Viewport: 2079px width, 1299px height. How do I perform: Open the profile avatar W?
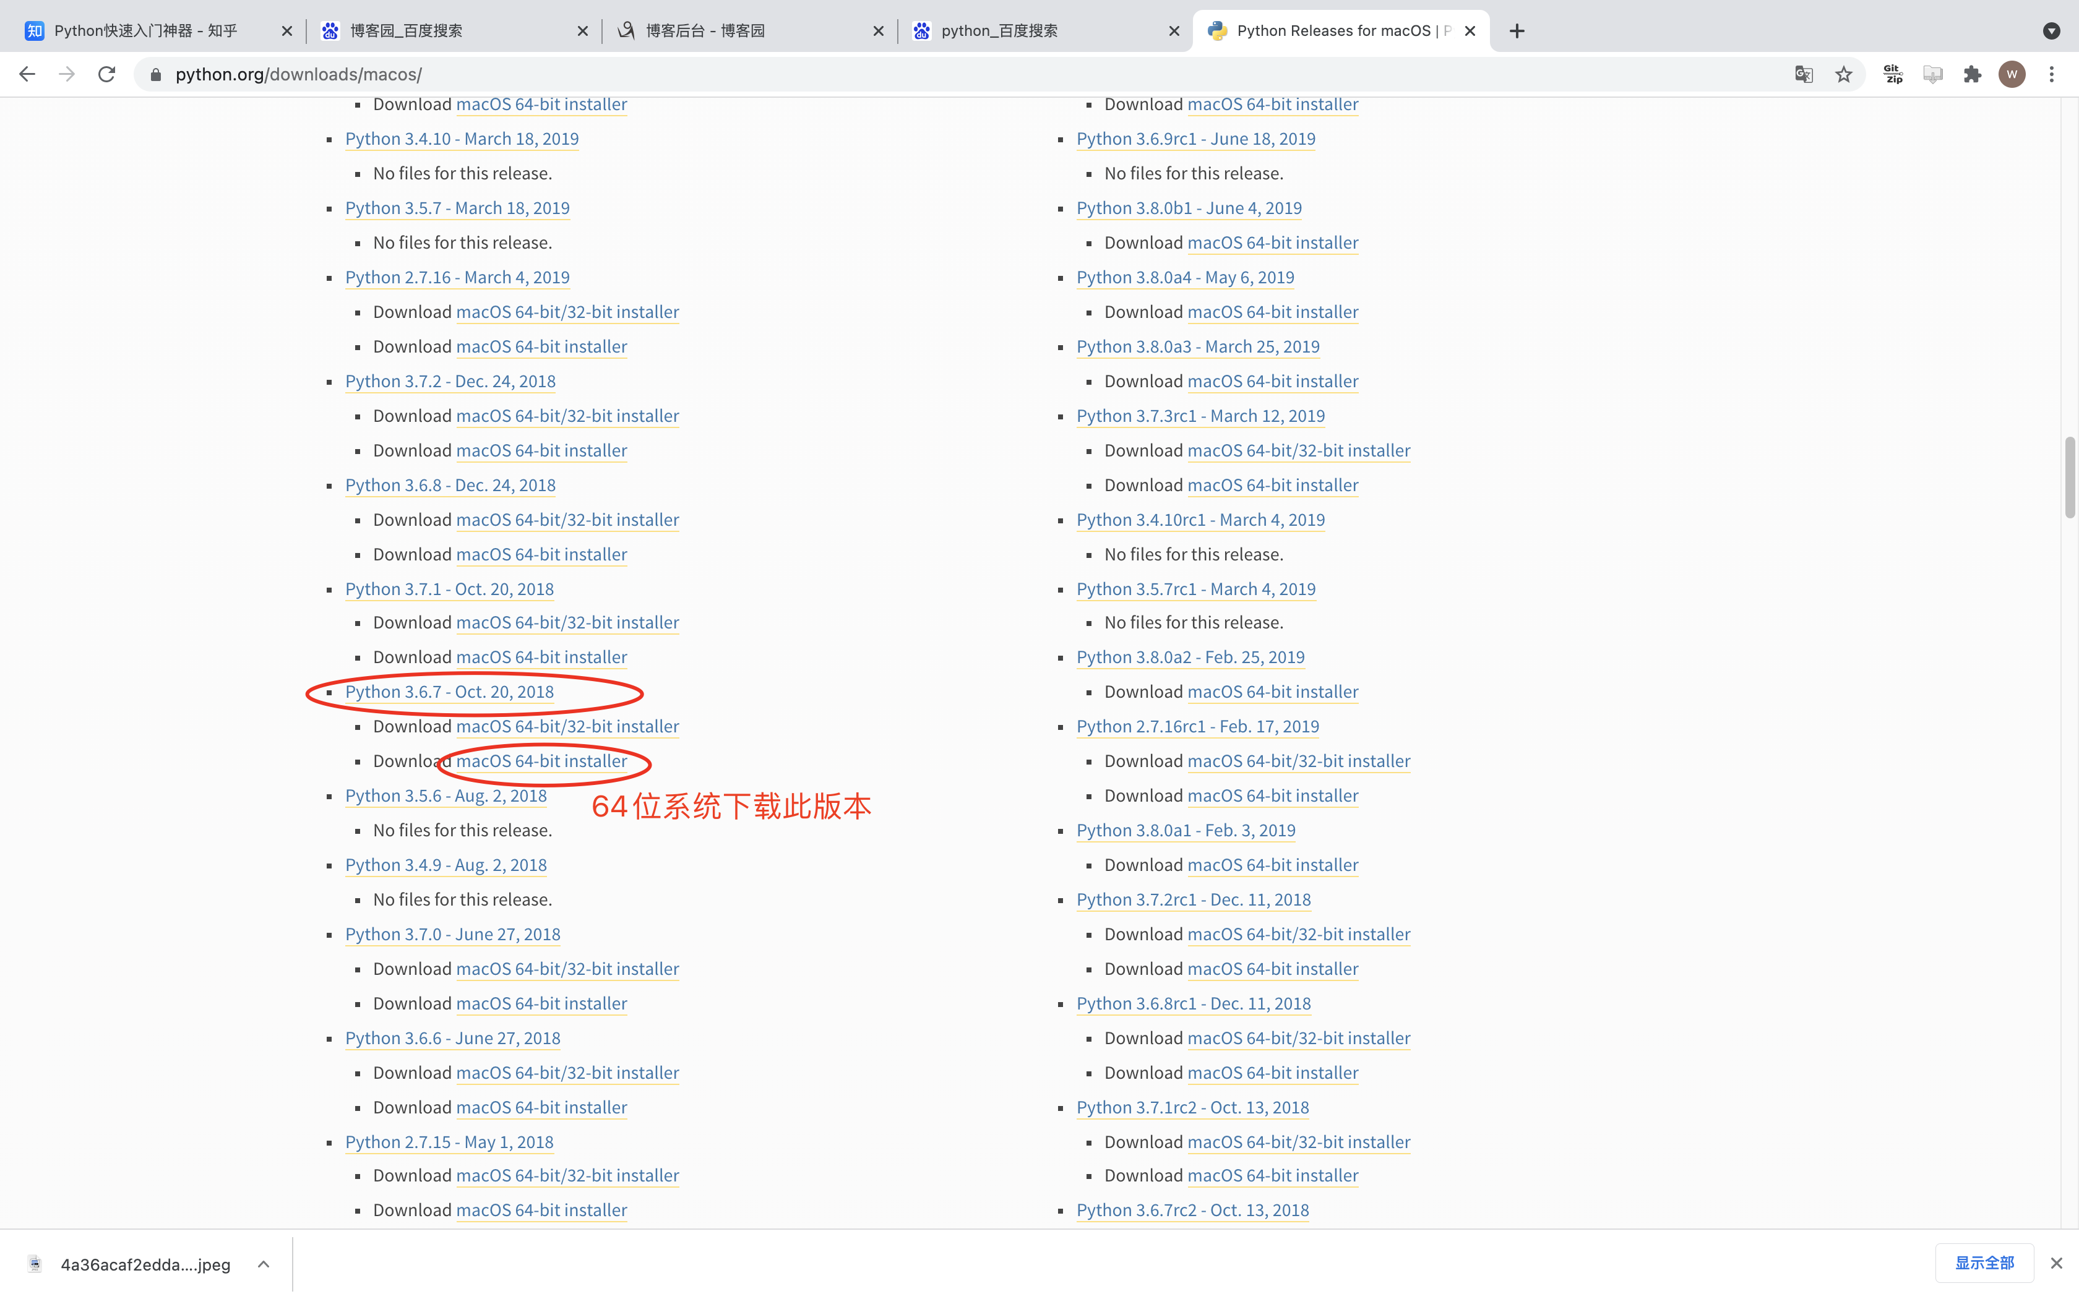(x=2011, y=75)
